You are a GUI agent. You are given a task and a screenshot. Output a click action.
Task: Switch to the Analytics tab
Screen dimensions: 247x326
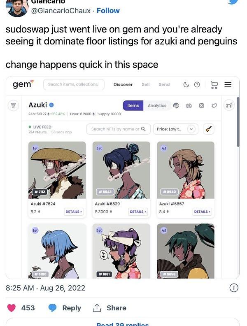point(157,106)
